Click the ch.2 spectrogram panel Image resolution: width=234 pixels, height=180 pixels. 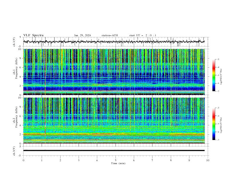[114, 121]
